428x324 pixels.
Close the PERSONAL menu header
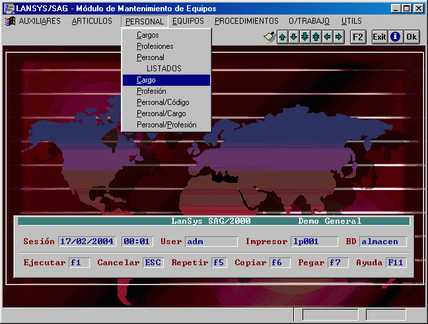(145, 21)
